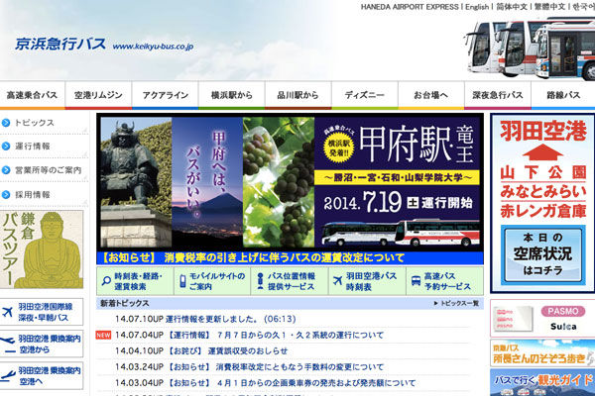The image size is (595, 396).
Task: Click the blue arrow icon beside 採用情報
Action: pos(6,195)
